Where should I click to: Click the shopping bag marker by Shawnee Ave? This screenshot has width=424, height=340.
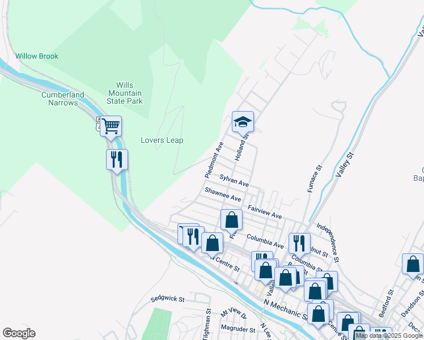coord(231,221)
